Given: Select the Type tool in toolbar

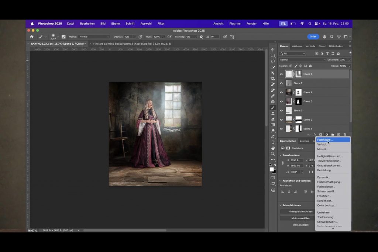Looking at the screenshot, I should [x=273, y=142].
